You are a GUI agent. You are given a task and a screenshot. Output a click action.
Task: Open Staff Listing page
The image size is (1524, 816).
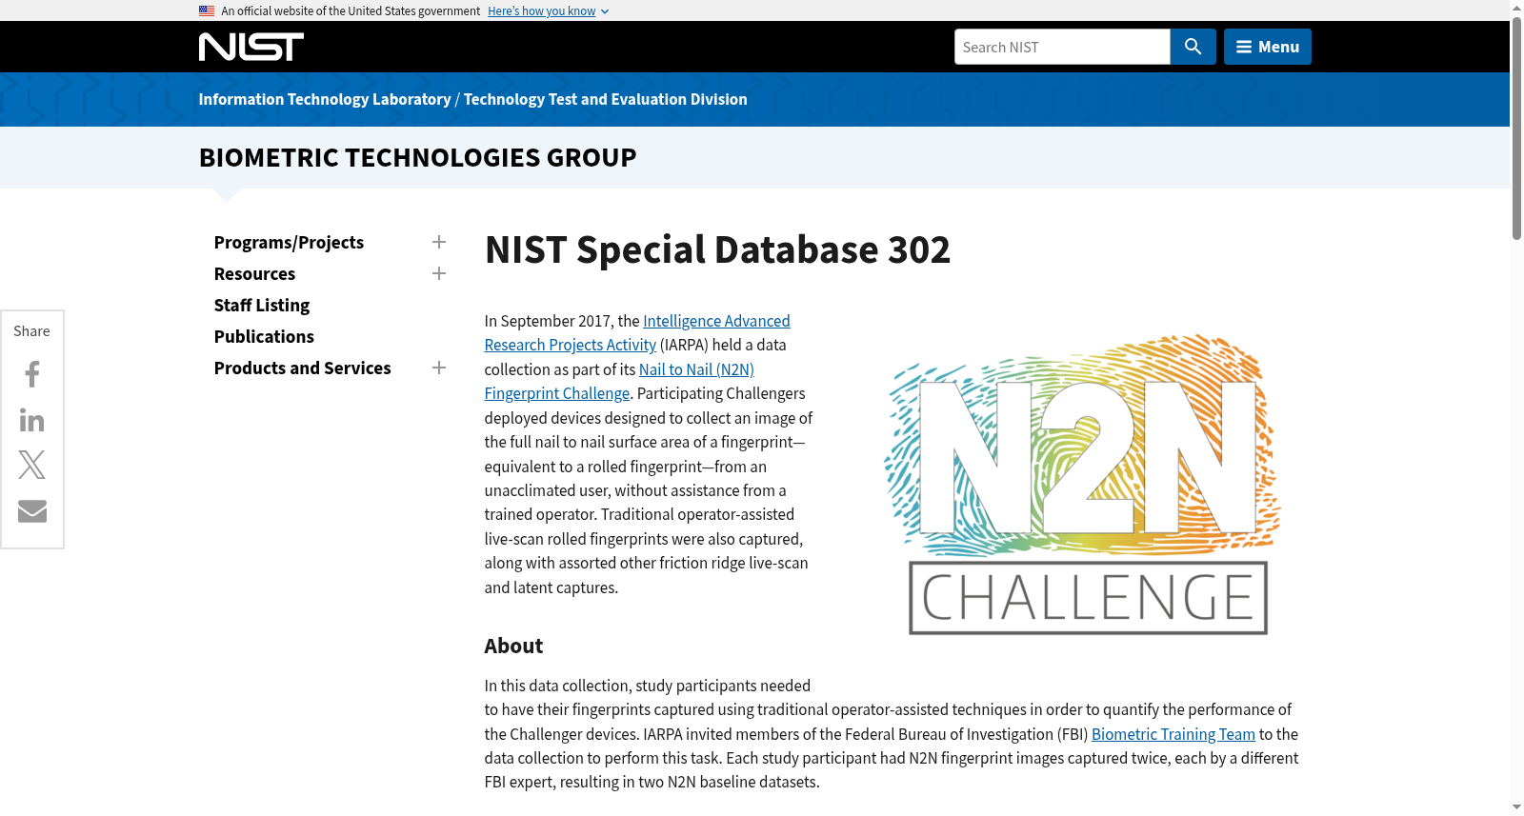point(262,305)
